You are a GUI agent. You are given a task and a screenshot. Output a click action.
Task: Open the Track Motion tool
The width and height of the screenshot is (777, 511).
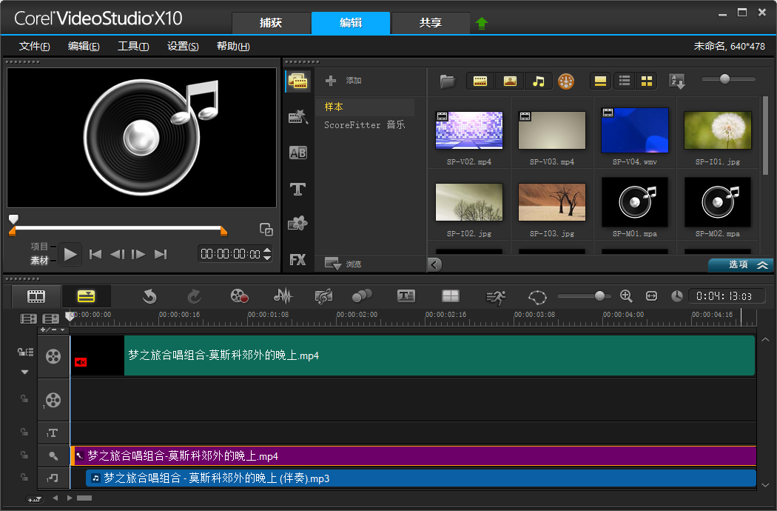pyautogui.click(x=362, y=296)
